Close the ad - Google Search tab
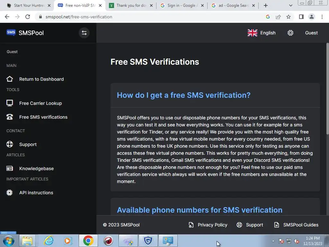The width and height of the screenshot is (329, 247). [x=253, y=5]
